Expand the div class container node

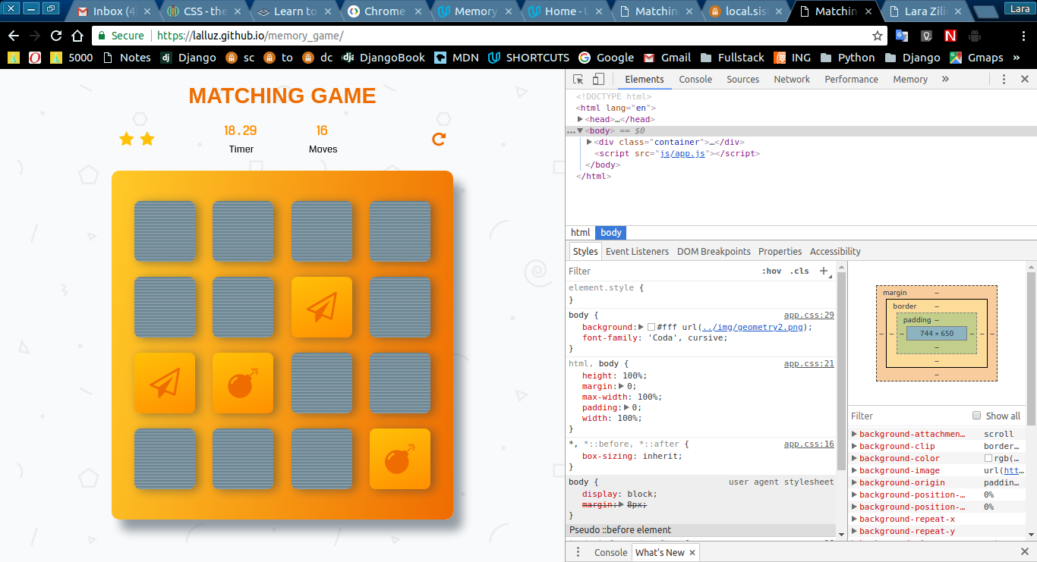[x=590, y=142]
